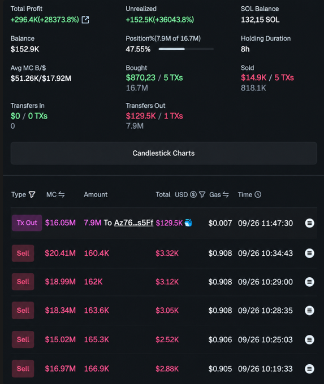
Task: Click the $3.32K total cell
Action: (167, 253)
